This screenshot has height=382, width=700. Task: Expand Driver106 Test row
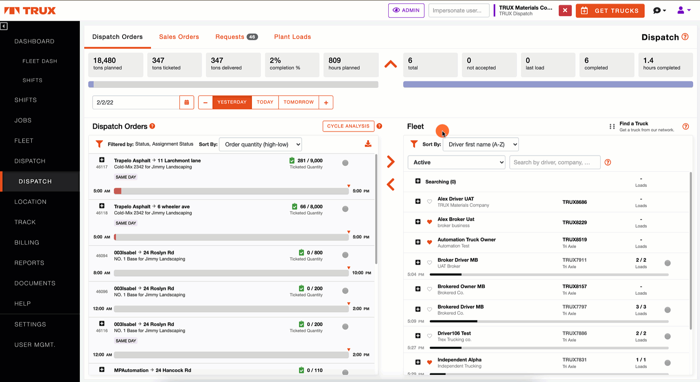(x=418, y=336)
